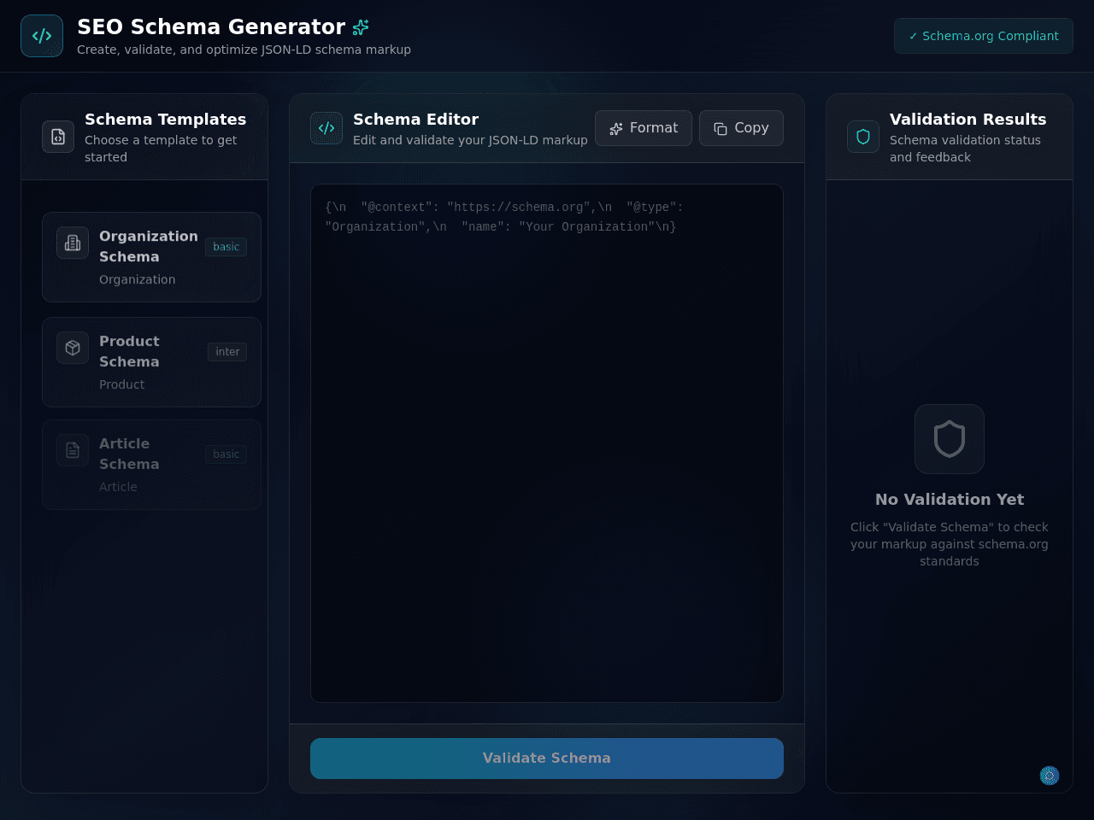Click the 'Schema Editor' panel heading
Viewport: 1094px width, 820px height.
415,120
